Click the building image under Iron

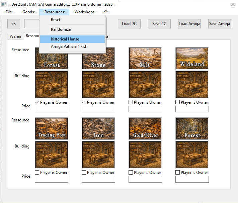tap(98, 155)
